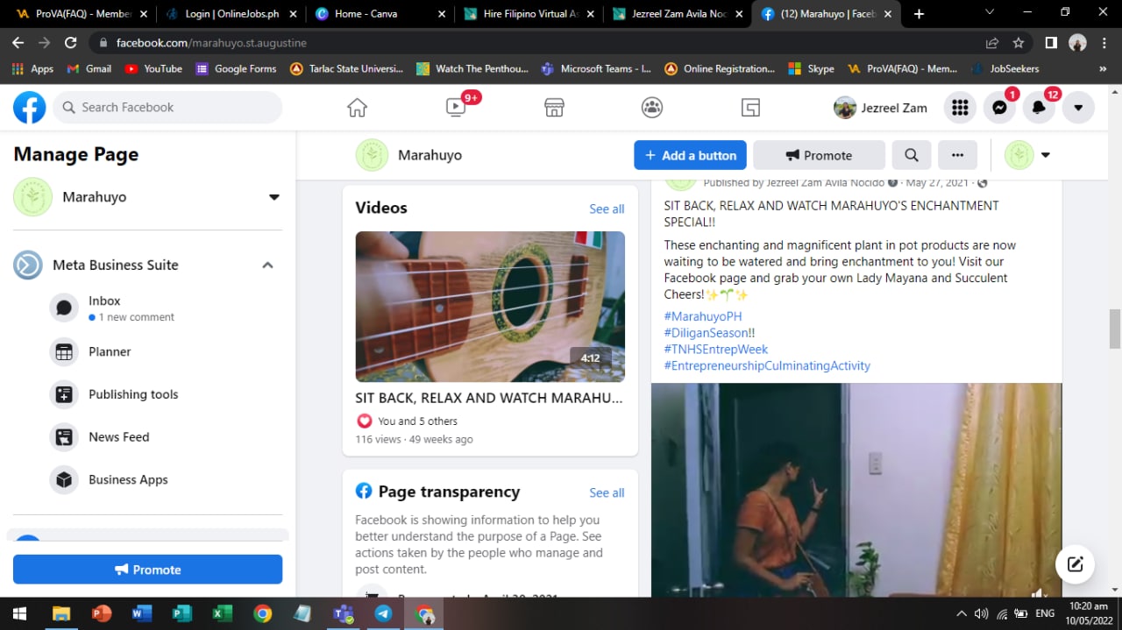Expand the Marahuyo page selector dropdown
The image size is (1122, 630).
pyautogui.click(x=274, y=197)
